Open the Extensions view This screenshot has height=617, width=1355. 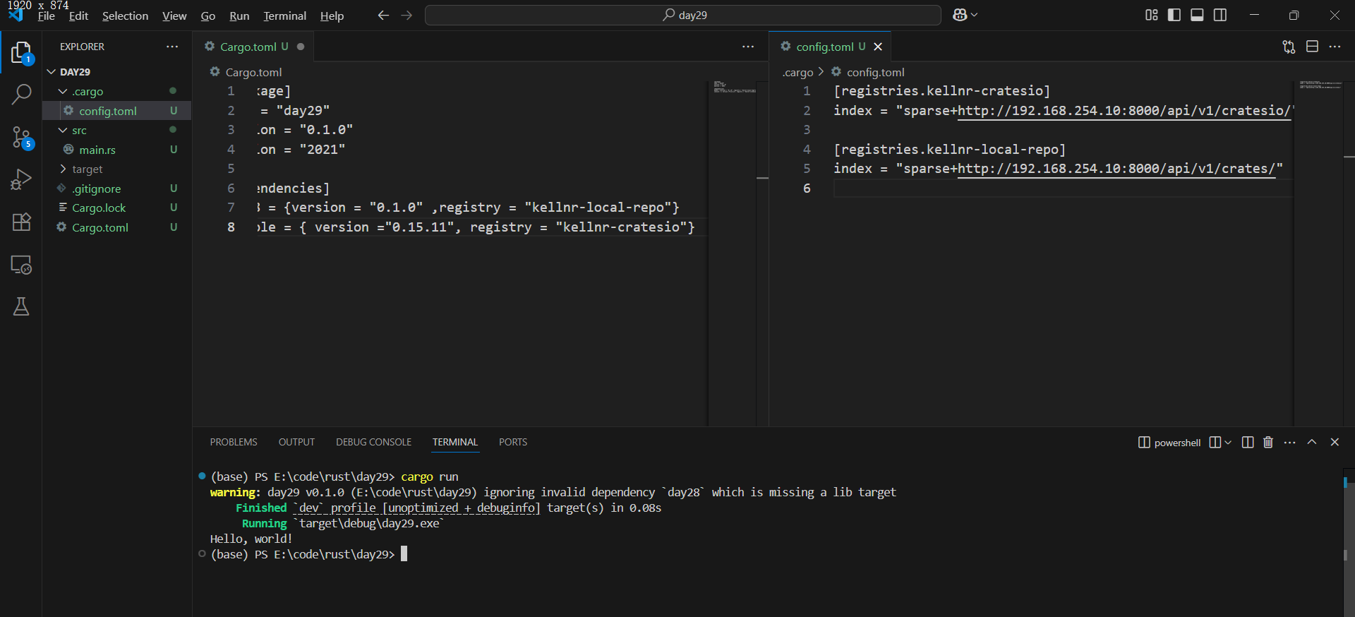coord(21,222)
